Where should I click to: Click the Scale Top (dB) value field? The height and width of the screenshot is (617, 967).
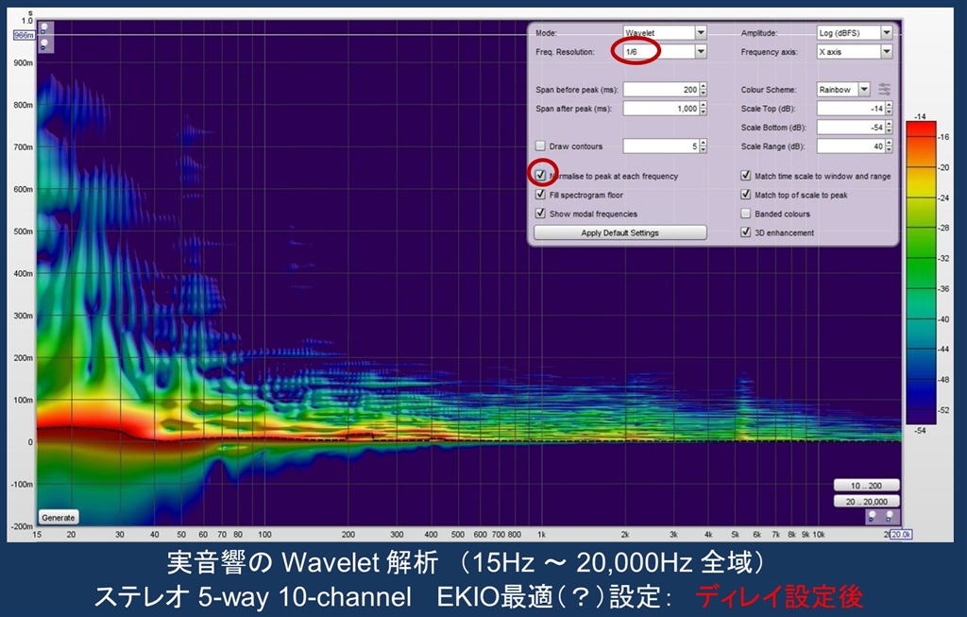coord(851,109)
